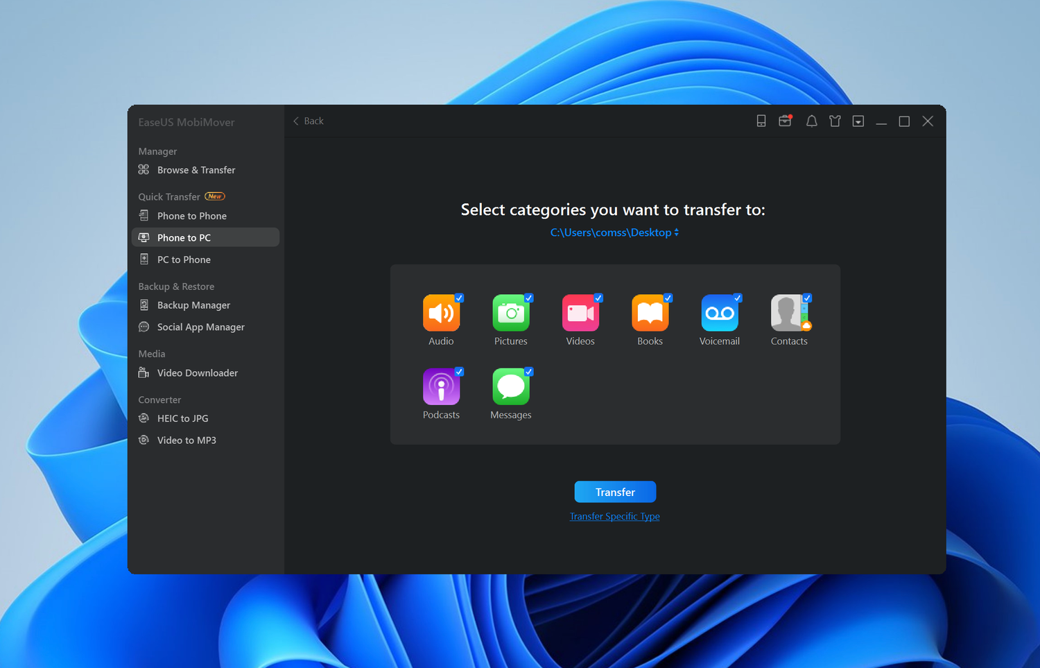
Task: Click the Voicemail category icon
Action: click(x=720, y=313)
